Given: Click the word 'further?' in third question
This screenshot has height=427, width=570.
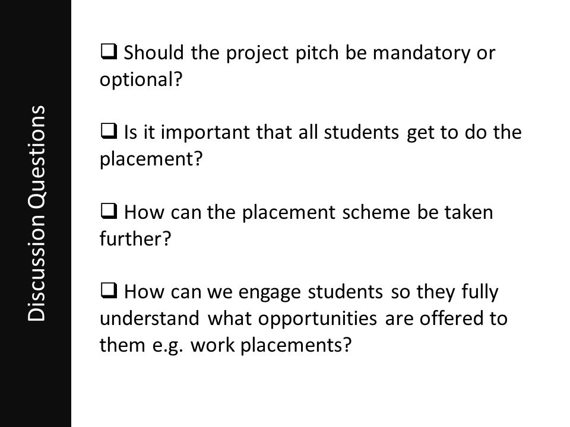Looking at the screenshot, I should (x=135, y=238).
